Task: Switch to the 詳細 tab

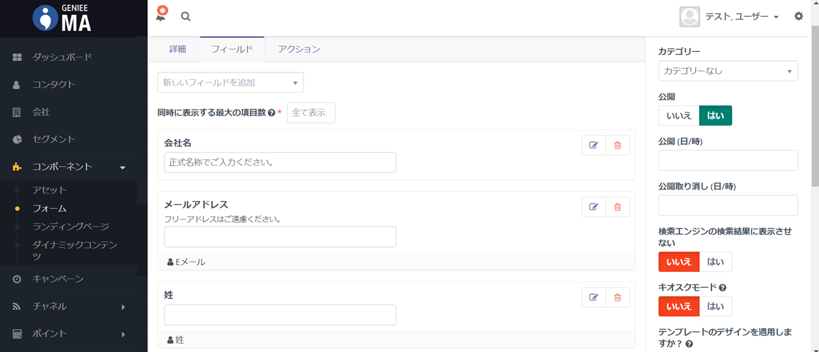Action: (x=177, y=49)
